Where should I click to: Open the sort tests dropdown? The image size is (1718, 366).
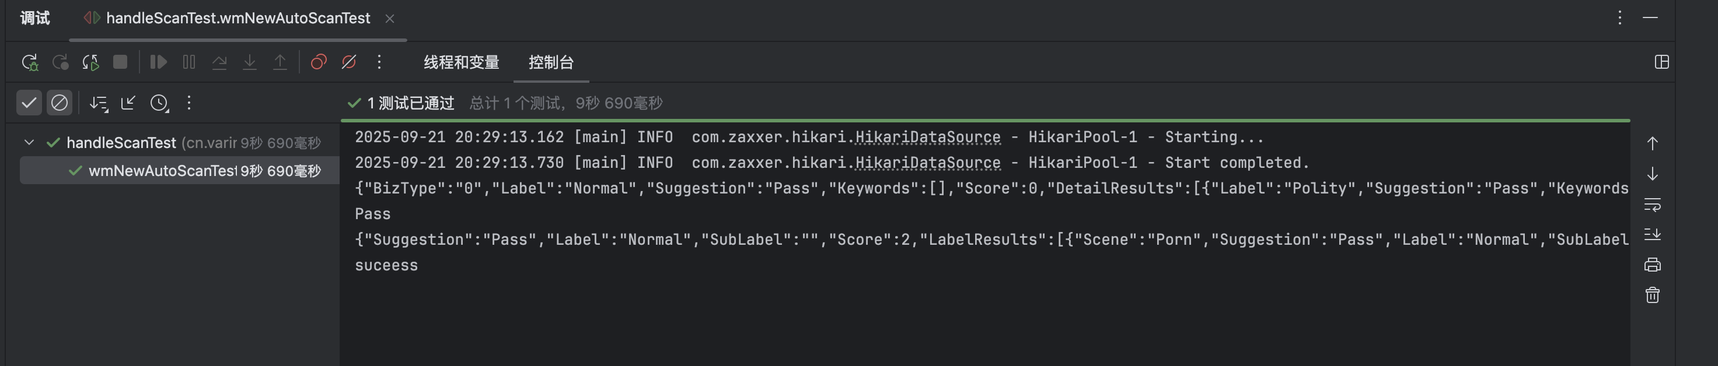click(x=99, y=103)
